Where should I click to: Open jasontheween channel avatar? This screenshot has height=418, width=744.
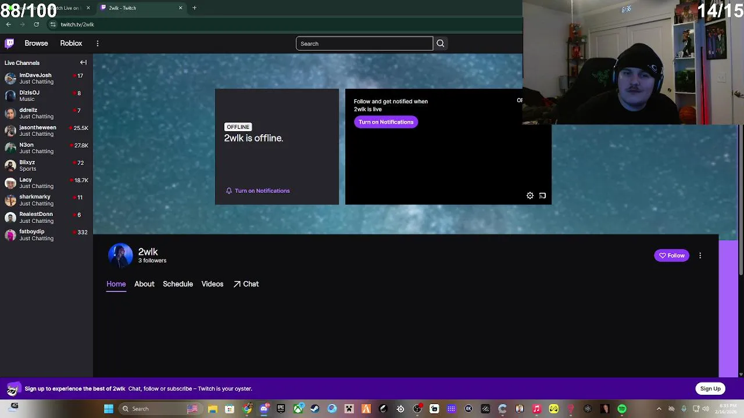(x=10, y=131)
